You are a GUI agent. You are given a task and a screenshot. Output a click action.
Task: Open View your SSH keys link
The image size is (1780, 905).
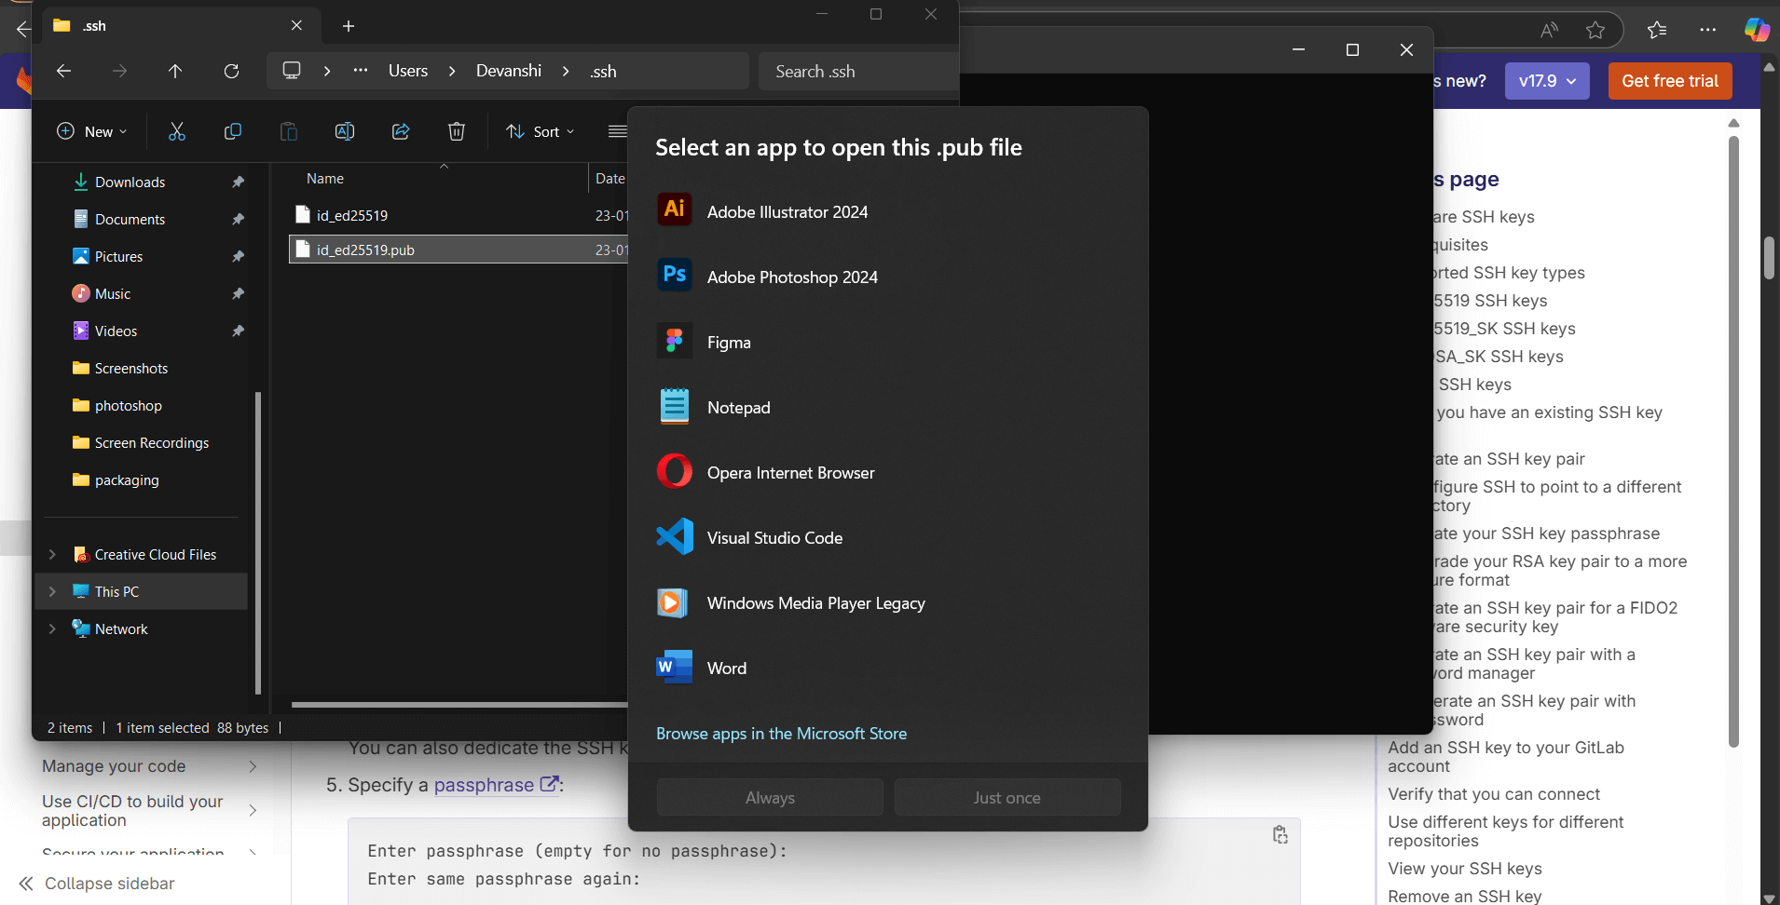pyautogui.click(x=1465, y=869)
